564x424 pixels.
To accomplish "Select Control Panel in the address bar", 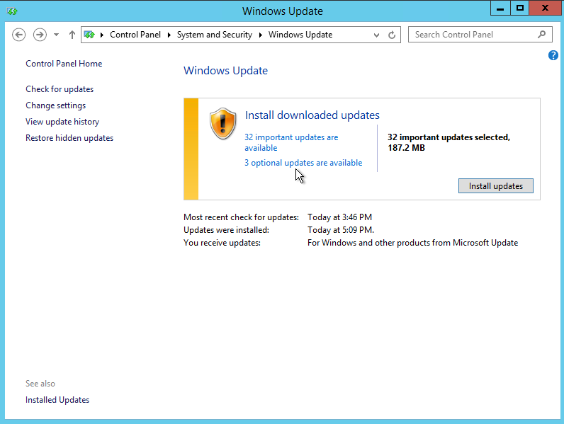I will 135,35.
